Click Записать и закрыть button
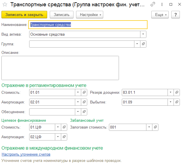Screen dimensions: 183x165 (x=24, y=15)
